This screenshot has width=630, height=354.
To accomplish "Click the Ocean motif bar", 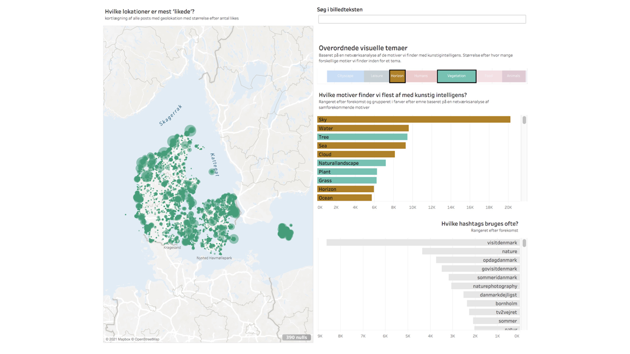I will [x=345, y=198].
